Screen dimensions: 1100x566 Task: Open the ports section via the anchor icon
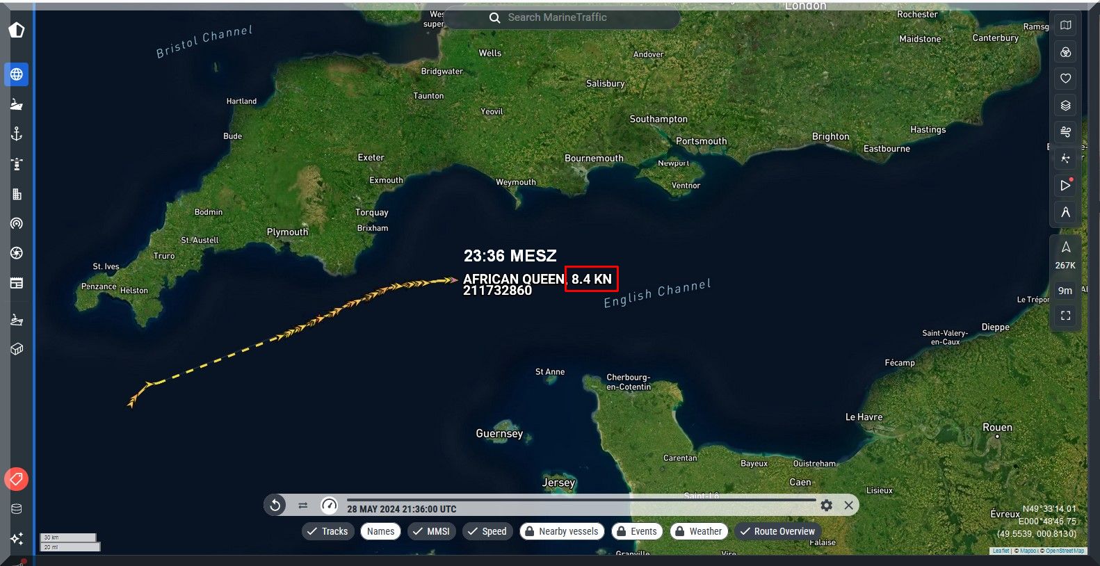click(17, 134)
